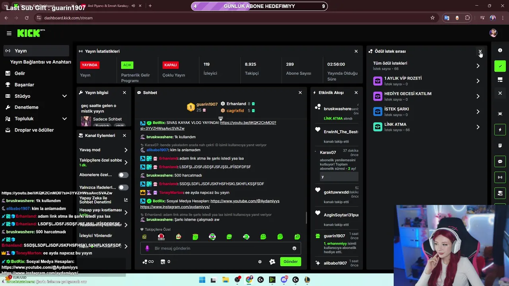
Task: Open the Windows Start menu
Action: coord(202,280)
